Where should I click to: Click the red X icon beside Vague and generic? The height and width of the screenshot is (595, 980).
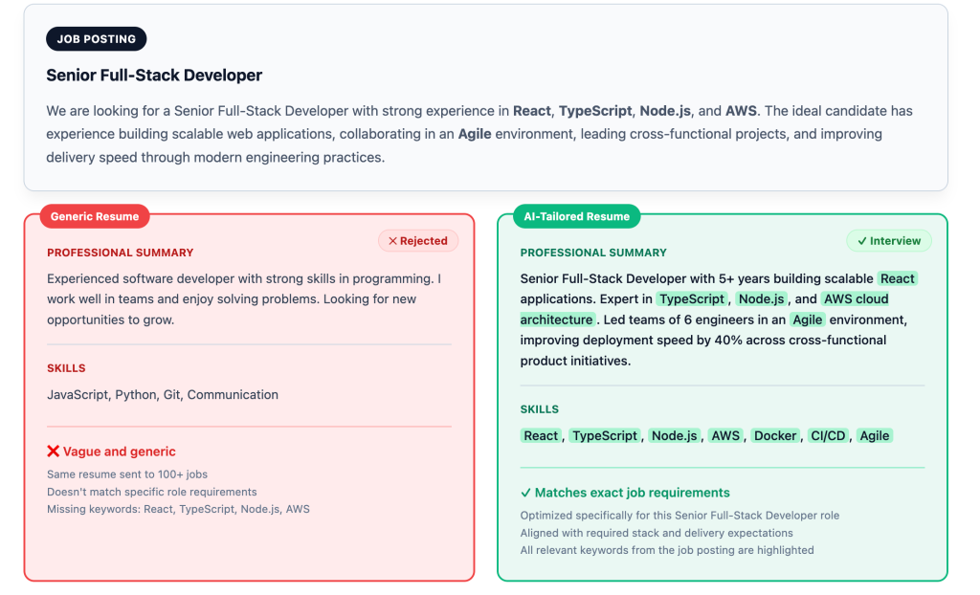tap(54, 452)
